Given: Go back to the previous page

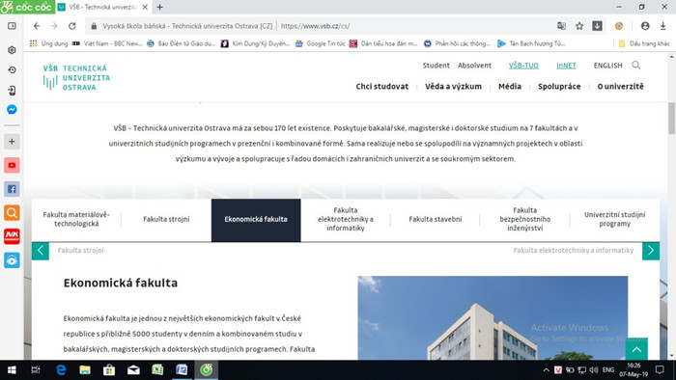Looking at the screenshot, I should [37, 26].
